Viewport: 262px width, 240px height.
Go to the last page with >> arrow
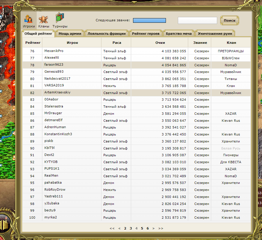tap(161, 228)
